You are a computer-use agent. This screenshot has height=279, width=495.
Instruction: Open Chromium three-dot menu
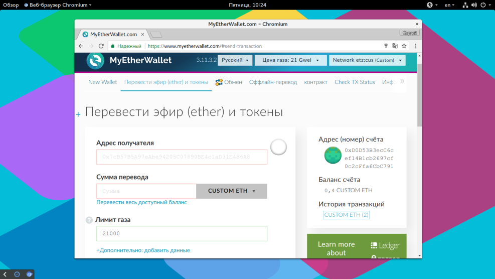click(x=415, y=46)
